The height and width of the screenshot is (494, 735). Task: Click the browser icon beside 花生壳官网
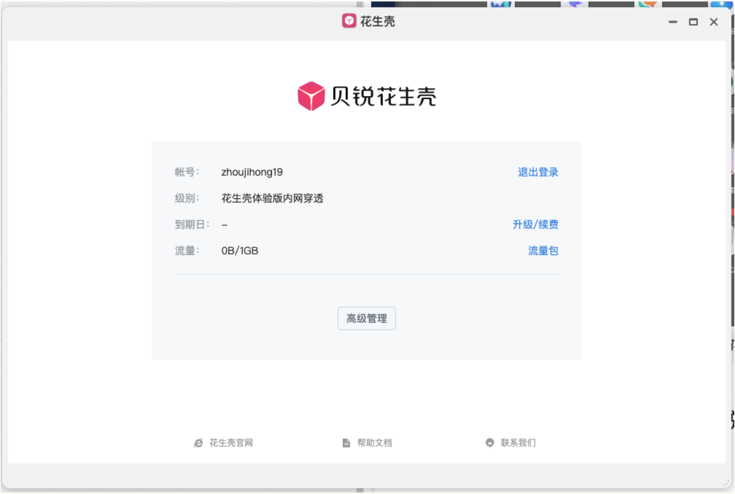pos(198,443)
